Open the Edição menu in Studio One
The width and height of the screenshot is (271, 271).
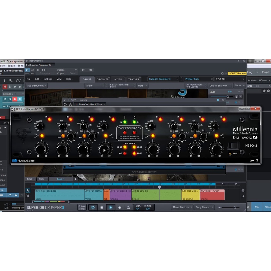pos(11,66)
